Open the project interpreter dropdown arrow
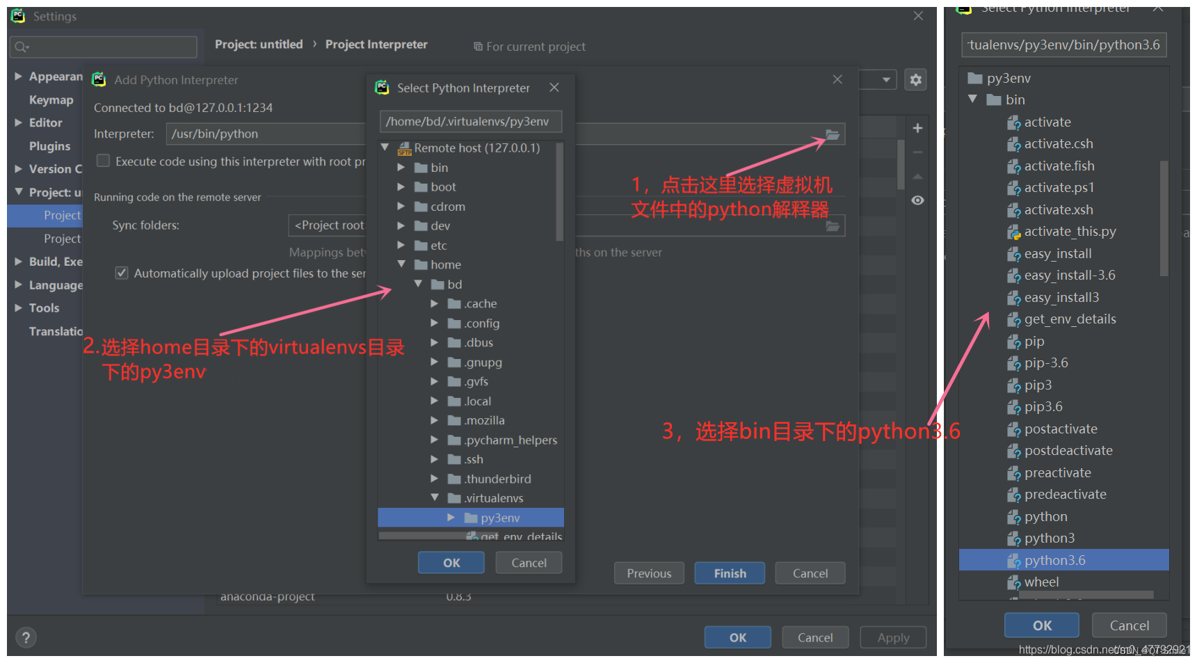The height and width of the screenshot is (663, 1197). tap(886, 80)
